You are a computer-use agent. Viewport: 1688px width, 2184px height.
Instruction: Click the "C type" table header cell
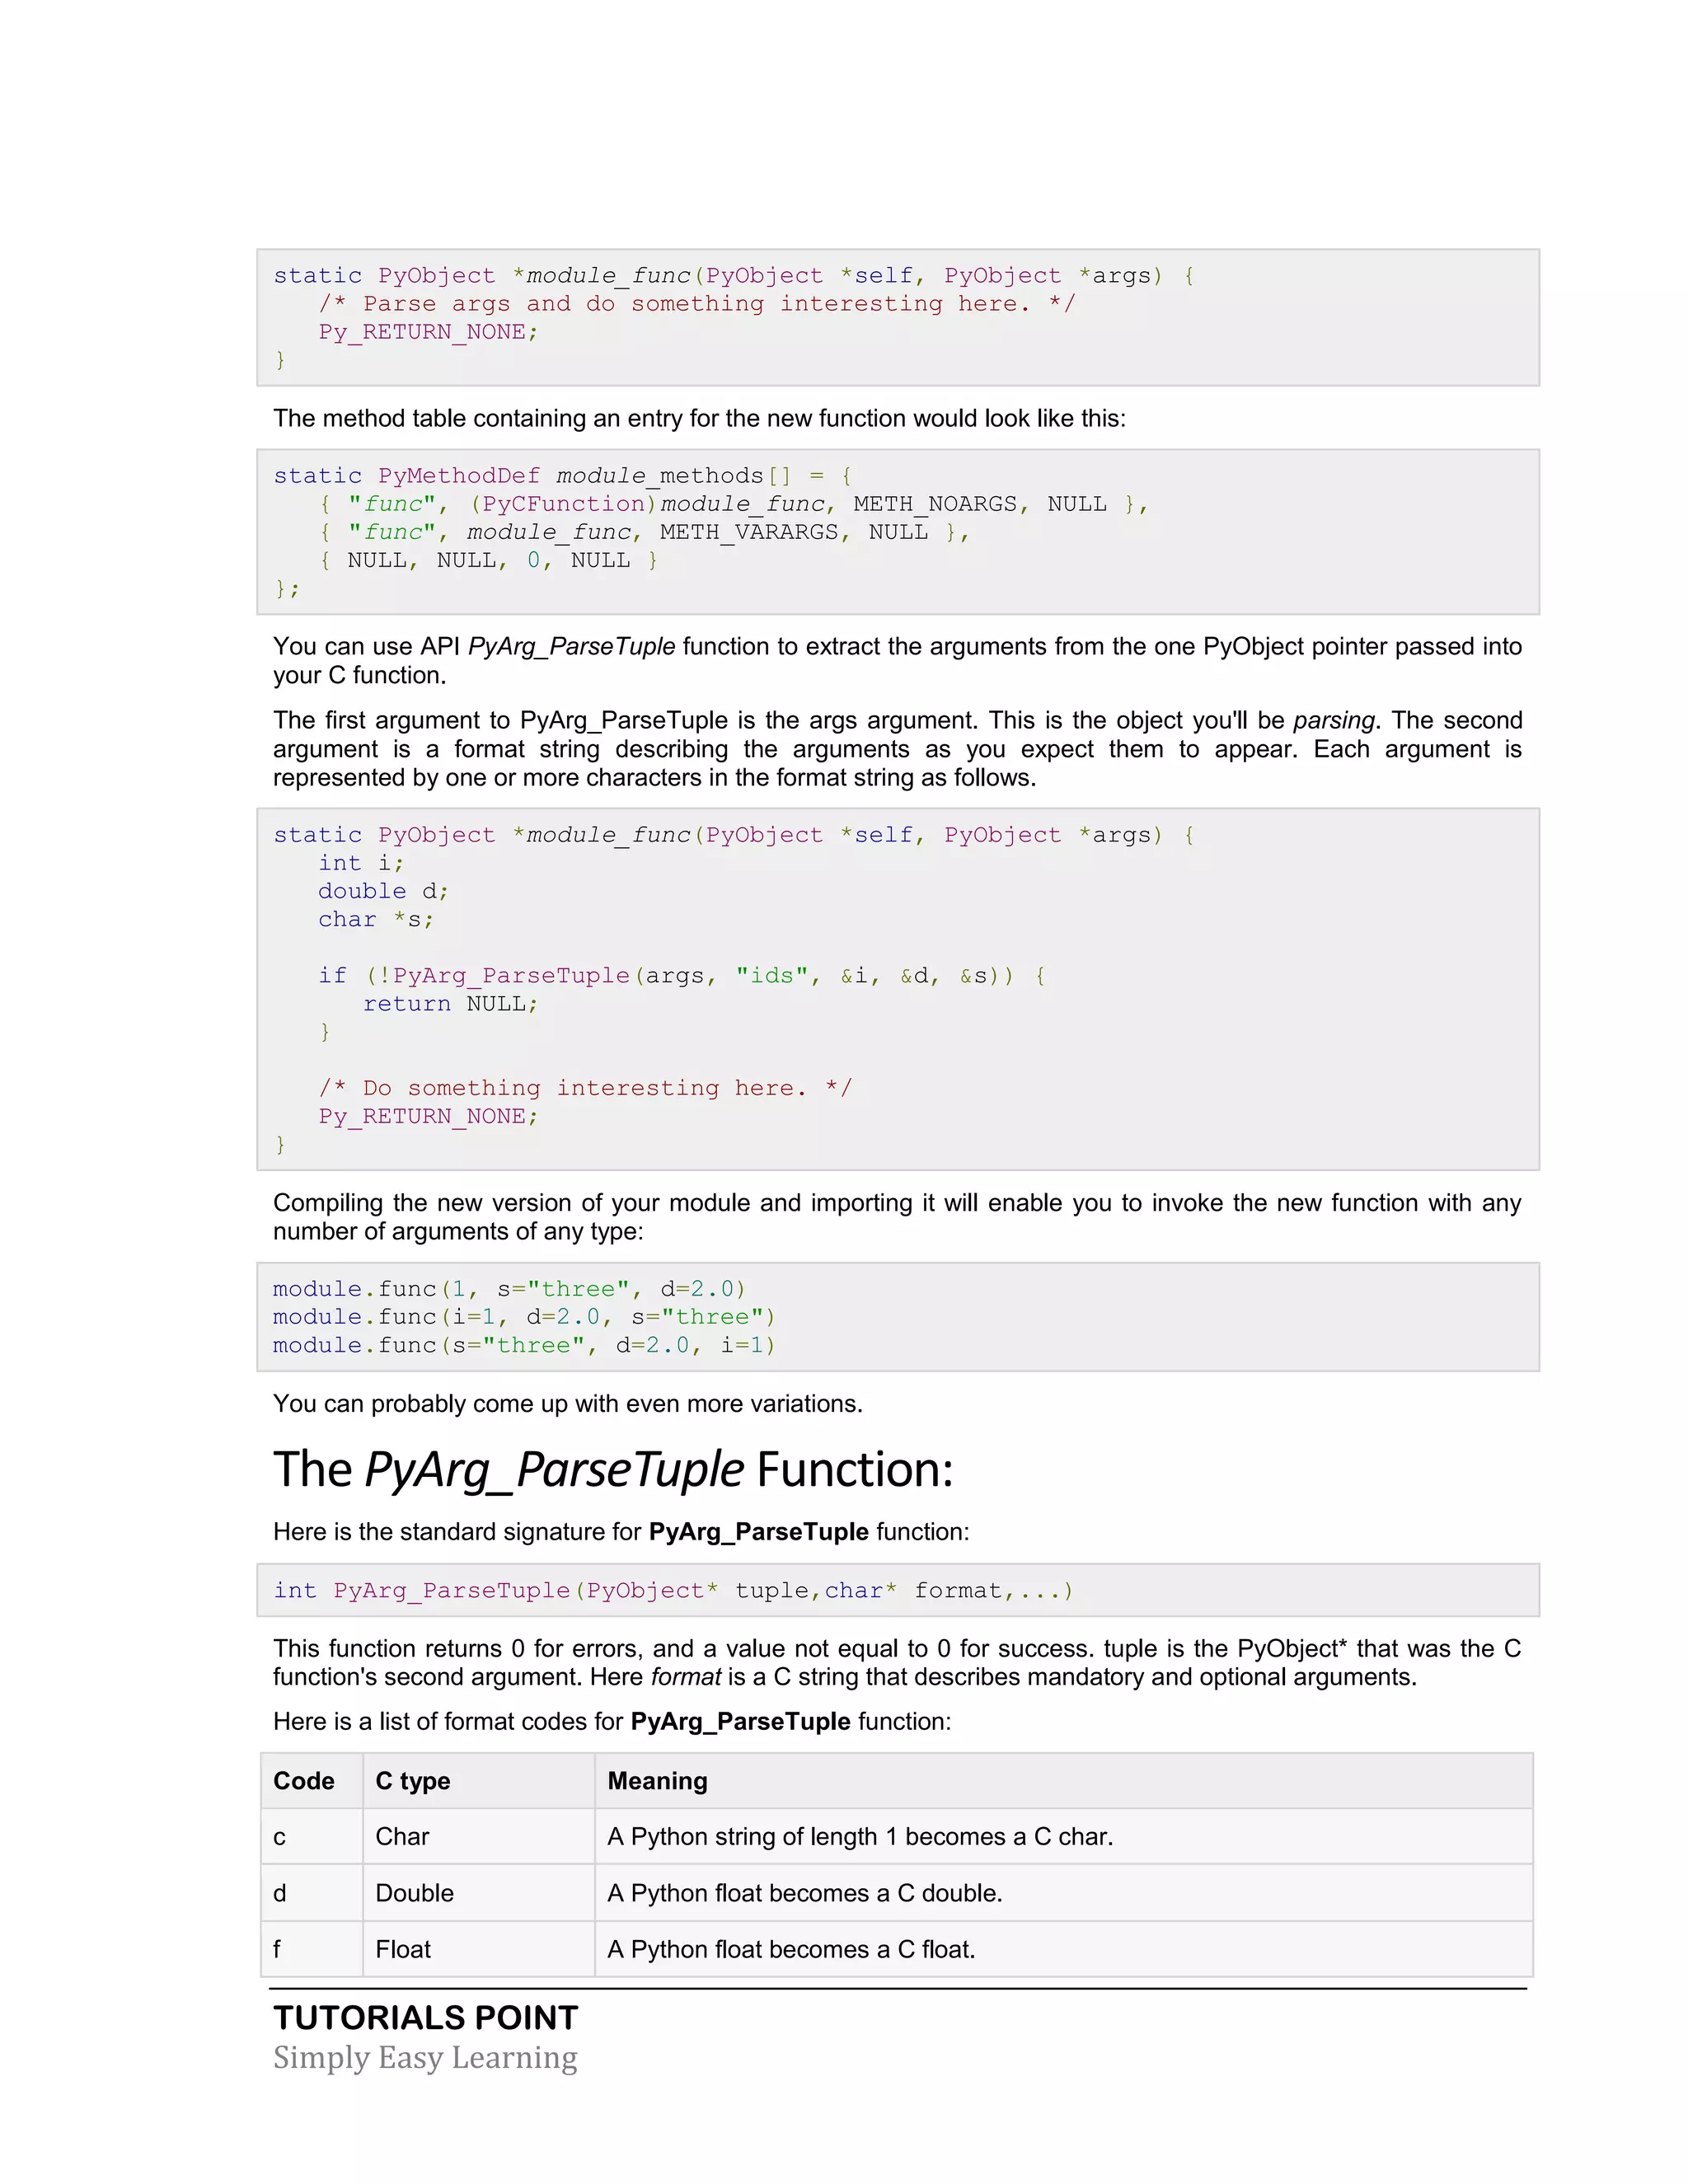click(x=478, y=1781)
